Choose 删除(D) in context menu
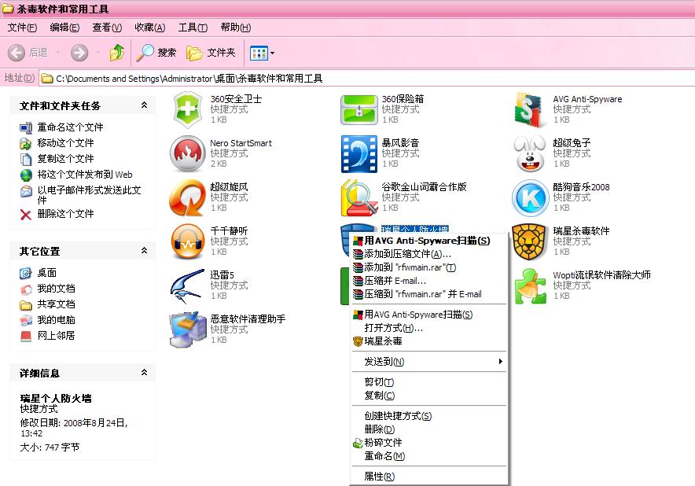695x486 pixels. coord(429,429)
